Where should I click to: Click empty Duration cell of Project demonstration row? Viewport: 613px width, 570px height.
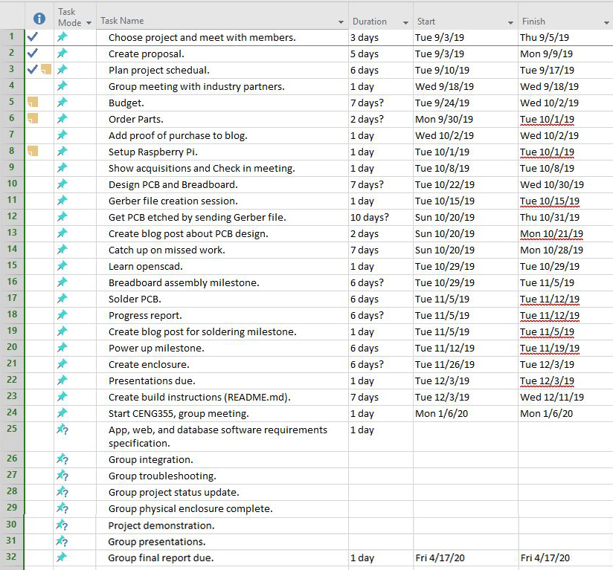381,525
